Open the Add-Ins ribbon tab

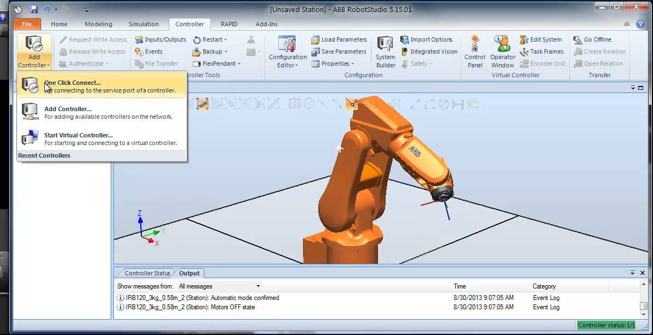pyautogui.click(x=267, y=24)
